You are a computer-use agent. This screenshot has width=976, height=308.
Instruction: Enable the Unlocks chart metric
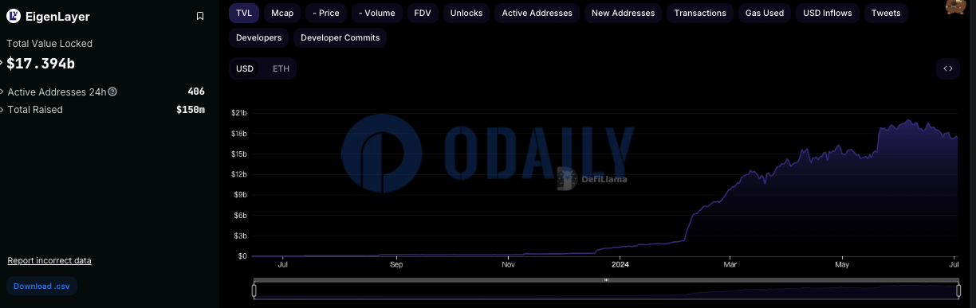click(466, 13)
